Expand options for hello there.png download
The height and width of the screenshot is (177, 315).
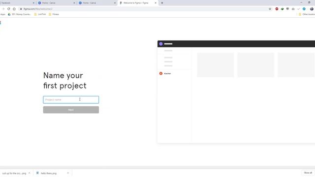pos(68,173)
